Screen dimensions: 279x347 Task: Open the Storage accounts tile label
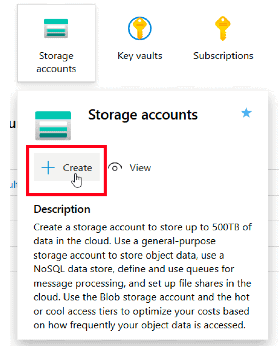56,62
